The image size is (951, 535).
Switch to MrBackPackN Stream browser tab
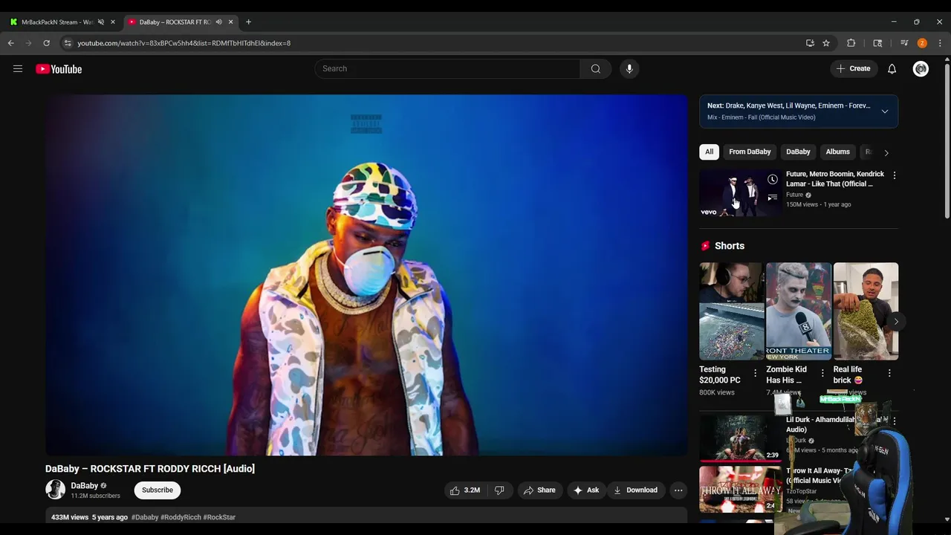(x=57, y=22)
